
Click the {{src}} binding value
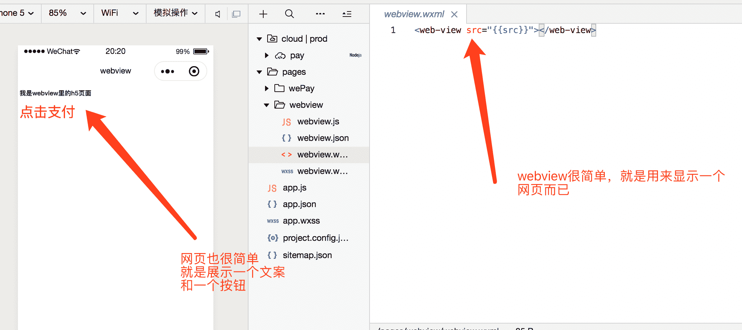(510, 30)
